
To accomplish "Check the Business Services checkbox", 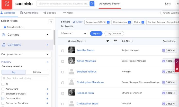I will click(x=3, y=94).
